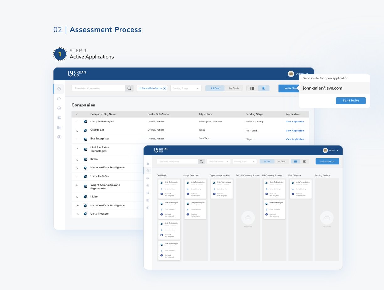The width and height of the screenshot is (384, 290).
Task: Open user icon in board window sidebar
Action: (148, 208)
